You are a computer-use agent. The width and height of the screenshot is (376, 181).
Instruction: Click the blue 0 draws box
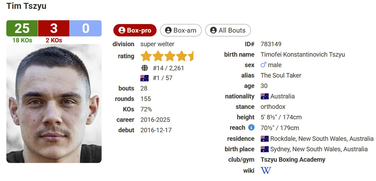[86, 28]
